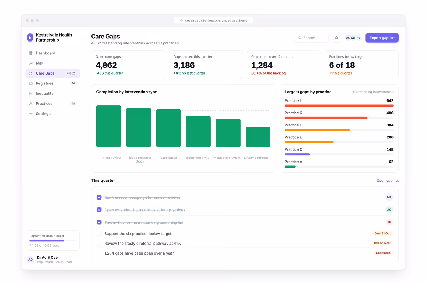Screen dimensions: 427x284
Task: Click the MT assignee avatar
Action: tap(389, 197)
